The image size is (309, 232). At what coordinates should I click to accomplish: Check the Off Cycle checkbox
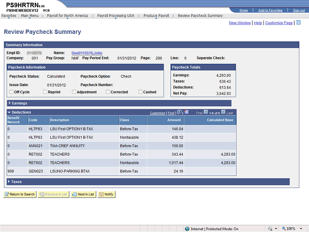tap(12, 92)
